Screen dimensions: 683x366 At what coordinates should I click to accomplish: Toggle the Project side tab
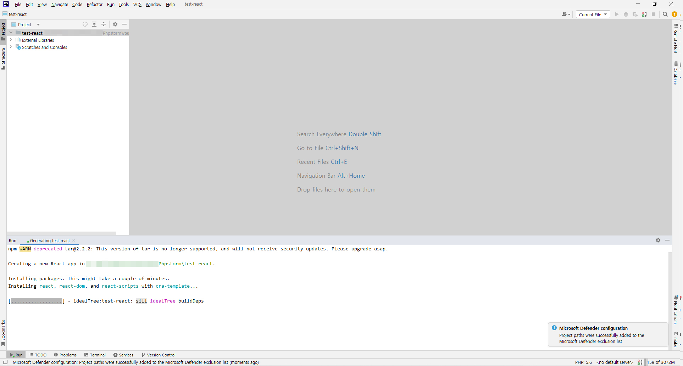[x=3, y=31]
